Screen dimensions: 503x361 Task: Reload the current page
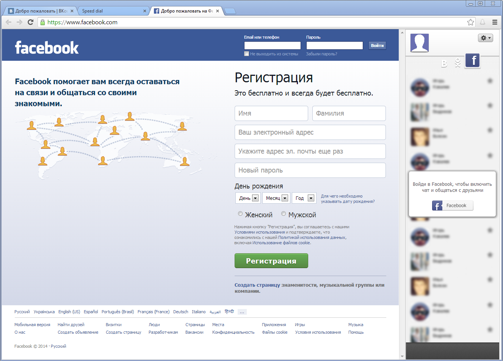(31, 22)
